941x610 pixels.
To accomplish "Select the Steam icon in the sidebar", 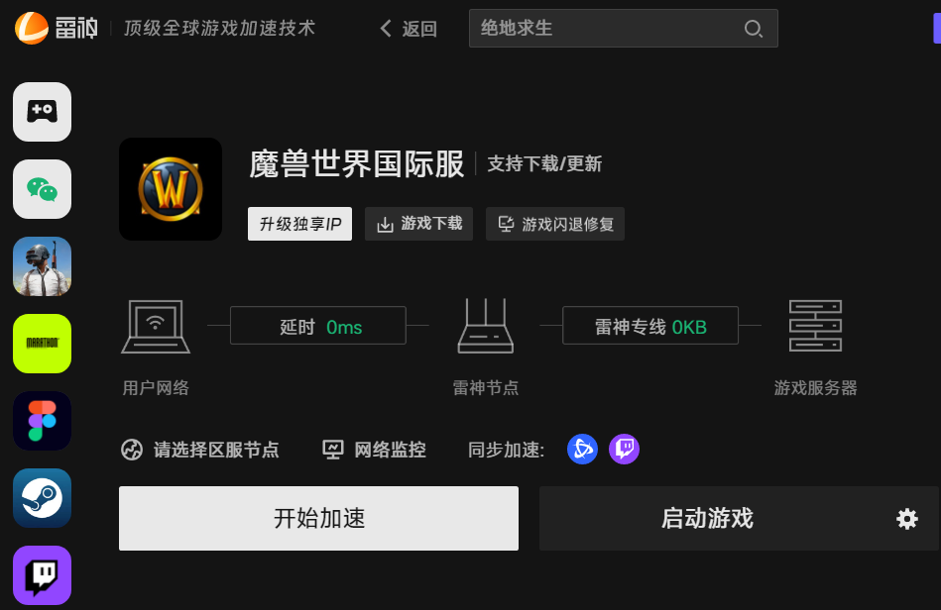I will click(41, 498).
